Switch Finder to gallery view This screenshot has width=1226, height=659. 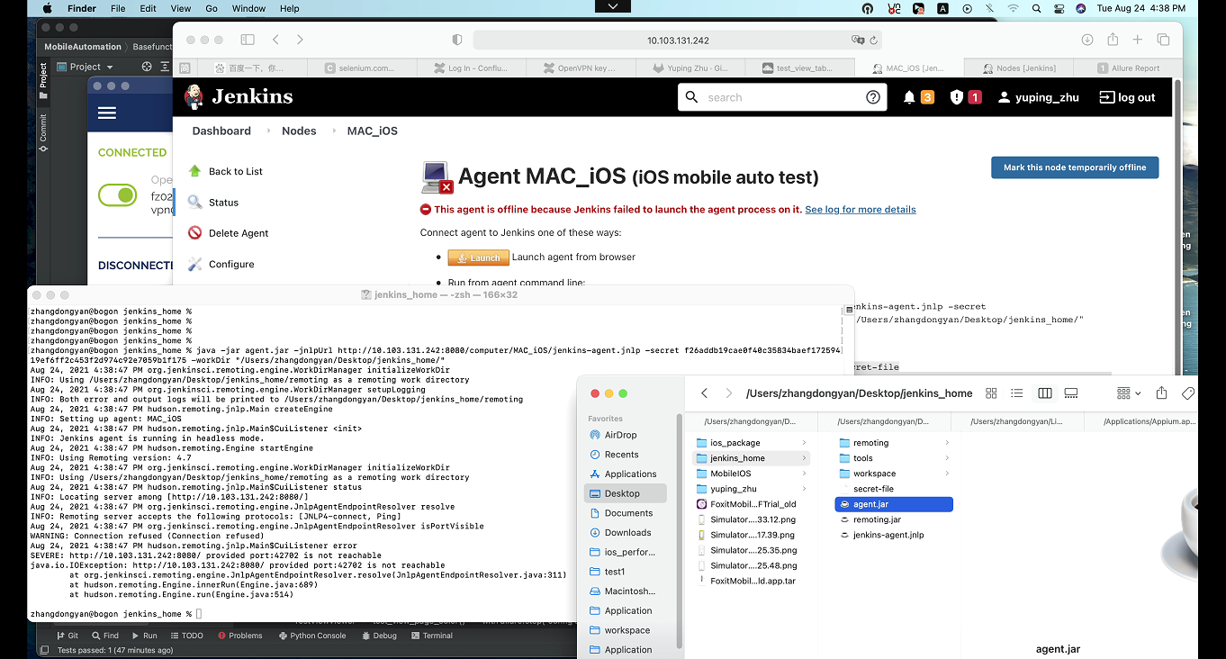1071,393
